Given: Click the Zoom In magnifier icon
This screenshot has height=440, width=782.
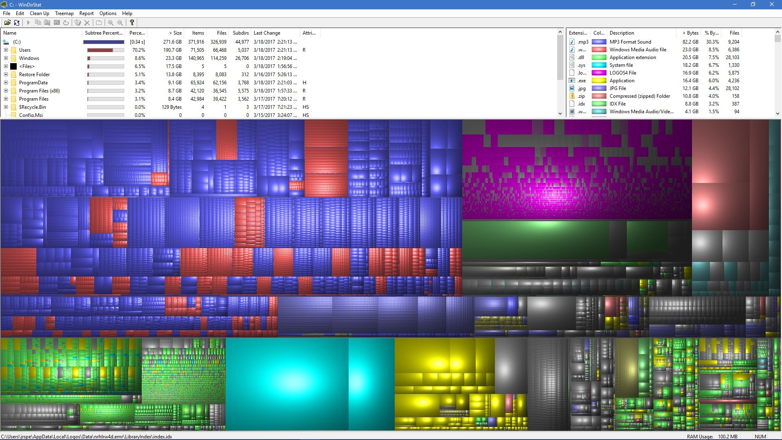Looking at the screenshot, I should (x=110, y=23).
